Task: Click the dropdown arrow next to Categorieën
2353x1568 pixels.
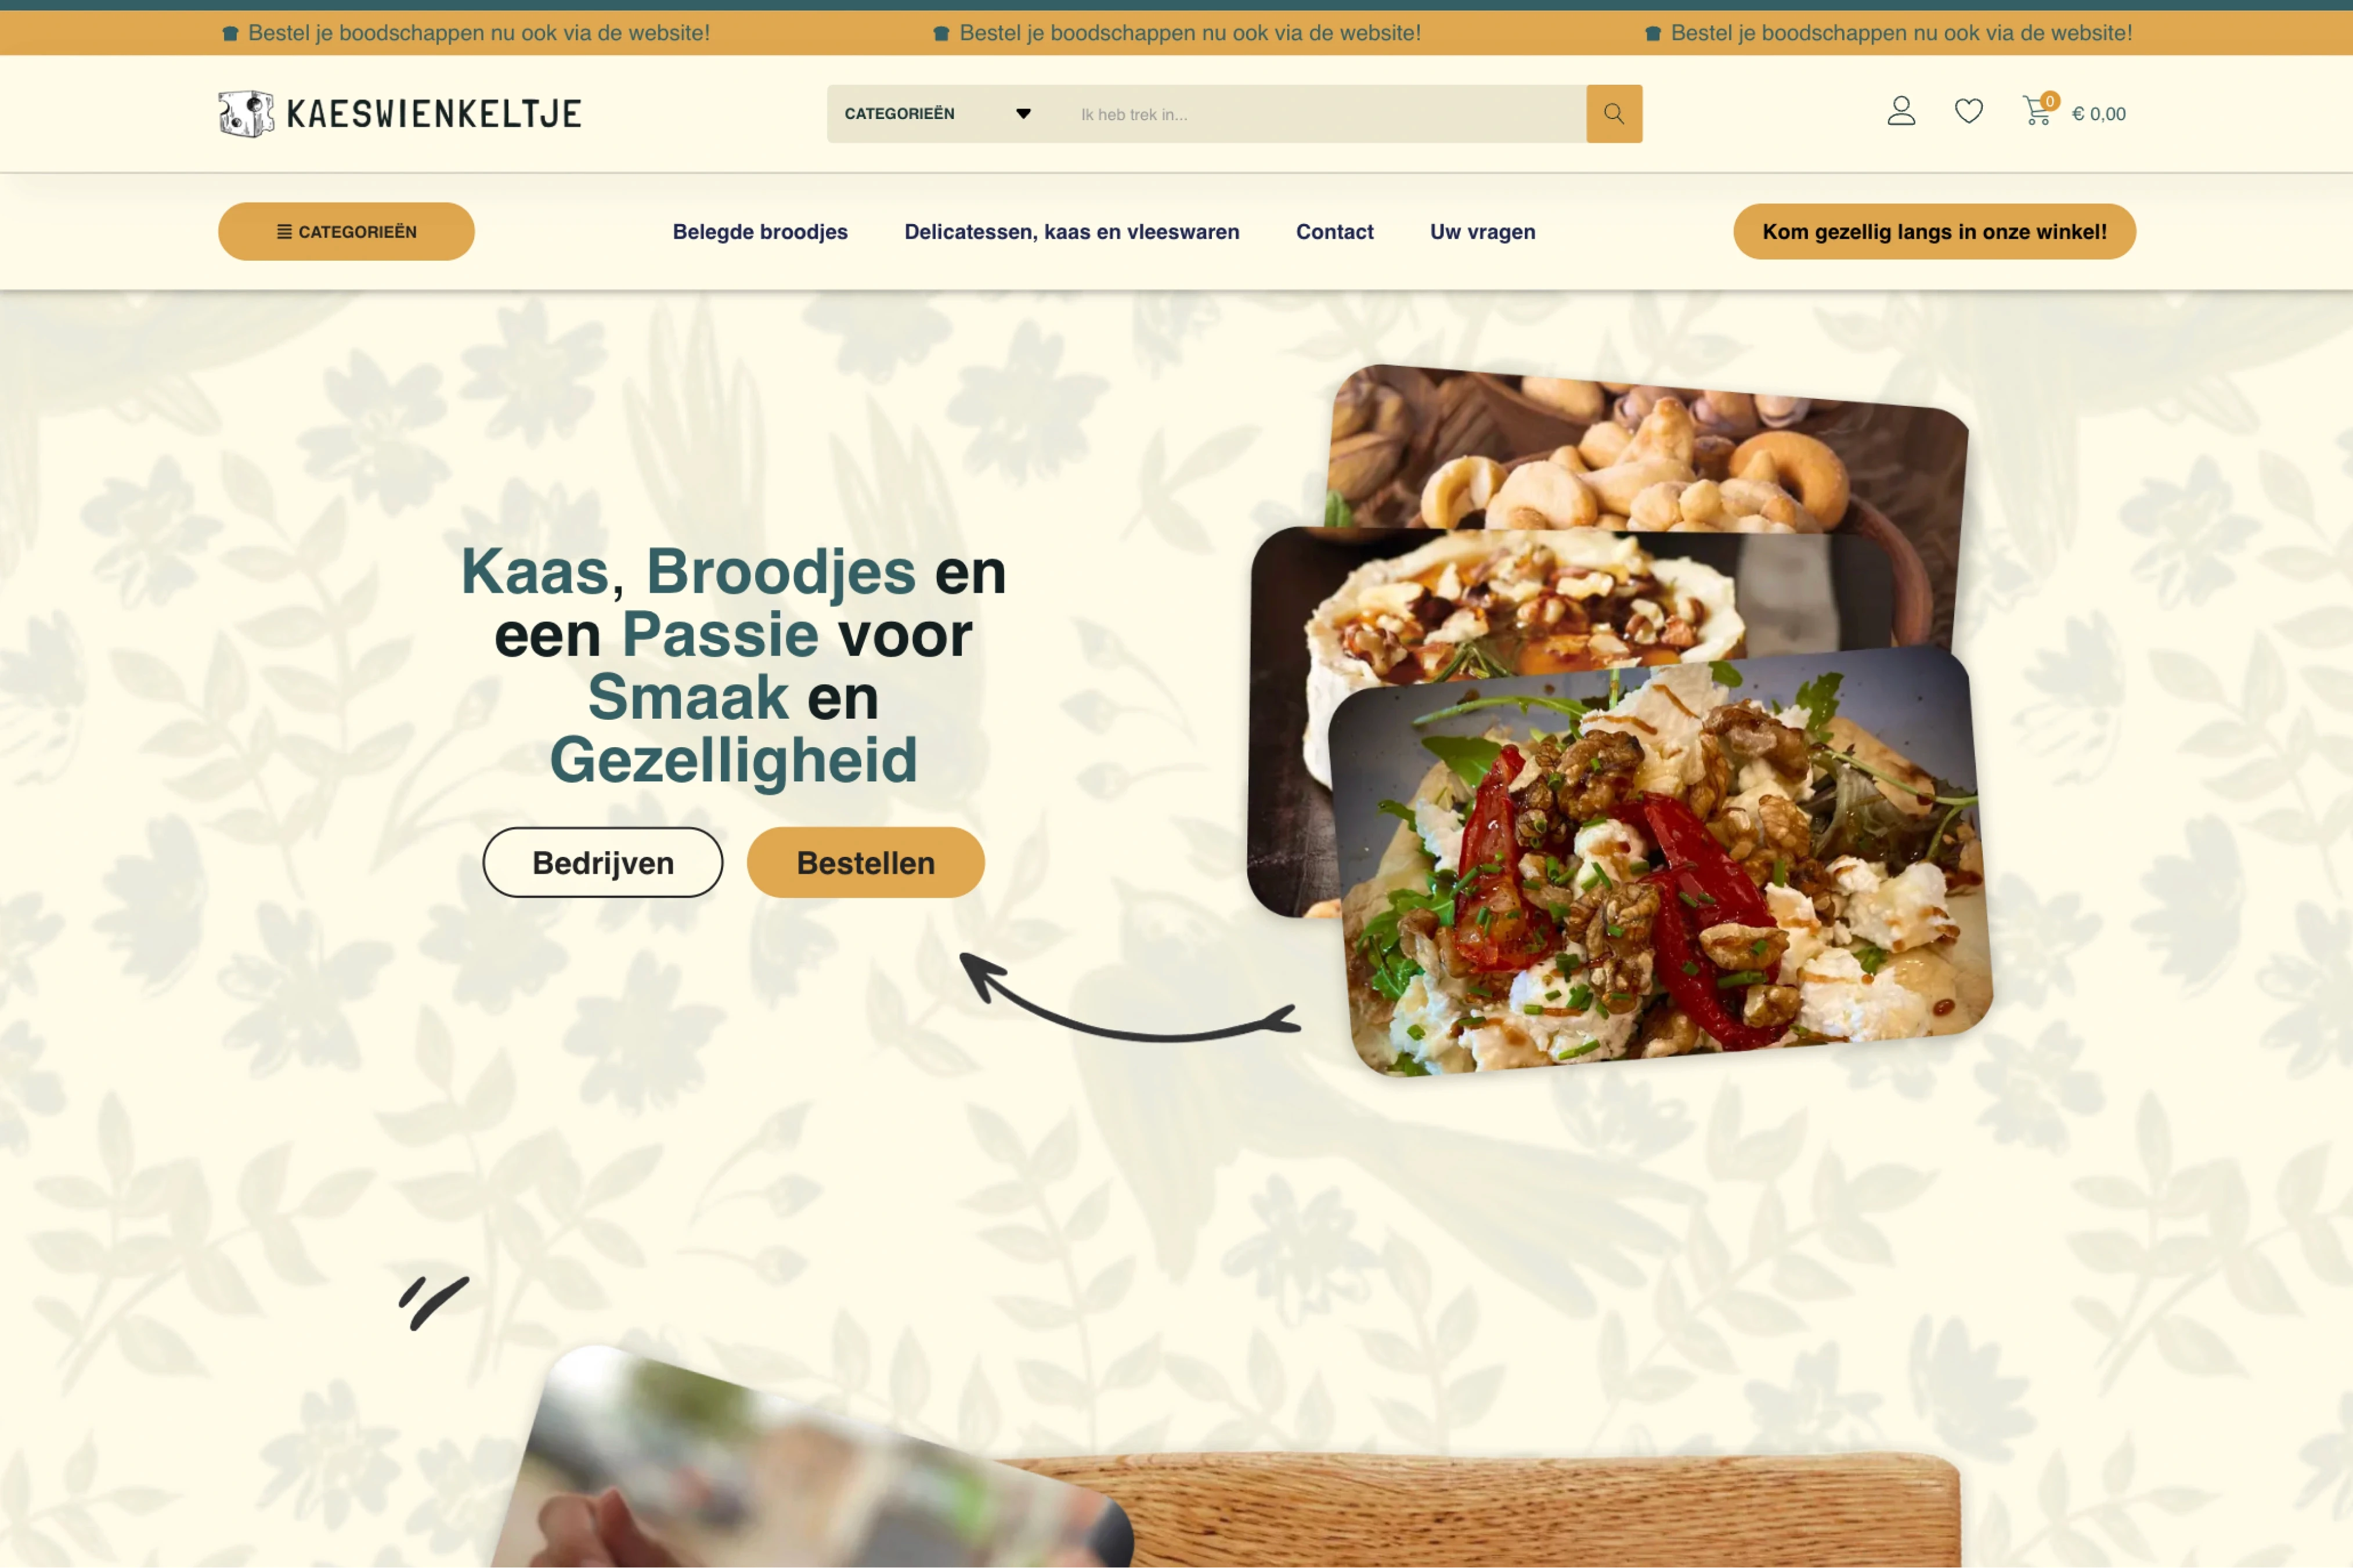Action: pos(1023,114)
